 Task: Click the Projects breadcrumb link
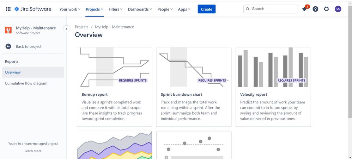pos(82,27)
